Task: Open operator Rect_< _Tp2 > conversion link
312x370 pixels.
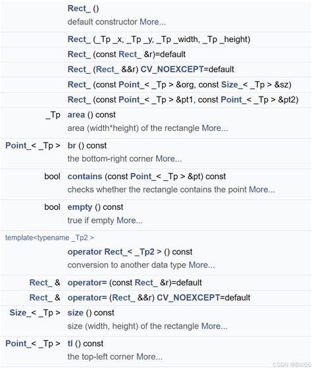Action: [x=115, y=252]
